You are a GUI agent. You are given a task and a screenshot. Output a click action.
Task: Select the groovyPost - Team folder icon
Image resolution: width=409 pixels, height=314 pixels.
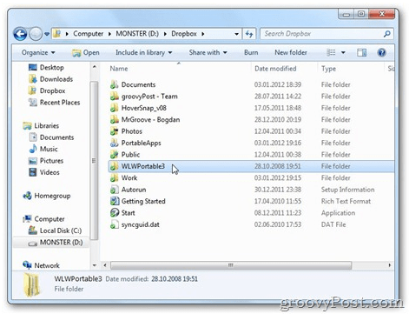115,97
